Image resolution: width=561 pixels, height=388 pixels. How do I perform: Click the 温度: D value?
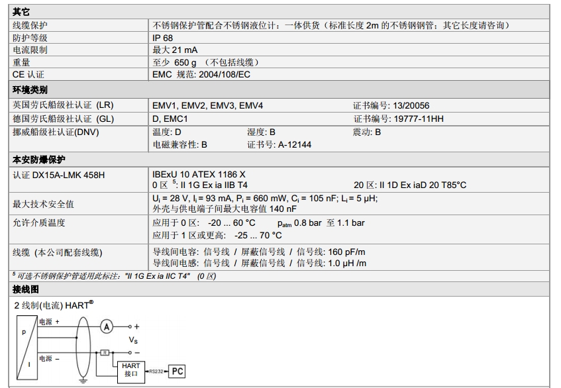point(167,132)
